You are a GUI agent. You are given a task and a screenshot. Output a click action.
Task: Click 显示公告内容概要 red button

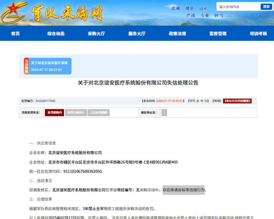point(237,101)
